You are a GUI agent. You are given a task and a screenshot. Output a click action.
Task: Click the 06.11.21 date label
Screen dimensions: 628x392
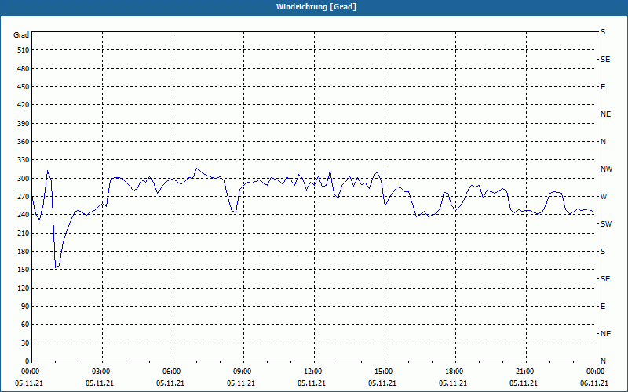pyautogui.click(x=594, y=383)
